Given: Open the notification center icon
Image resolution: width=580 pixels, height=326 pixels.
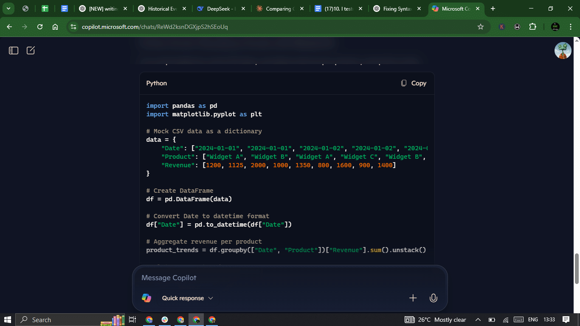Looking at the screenshot, I should (x=566, y=320).
